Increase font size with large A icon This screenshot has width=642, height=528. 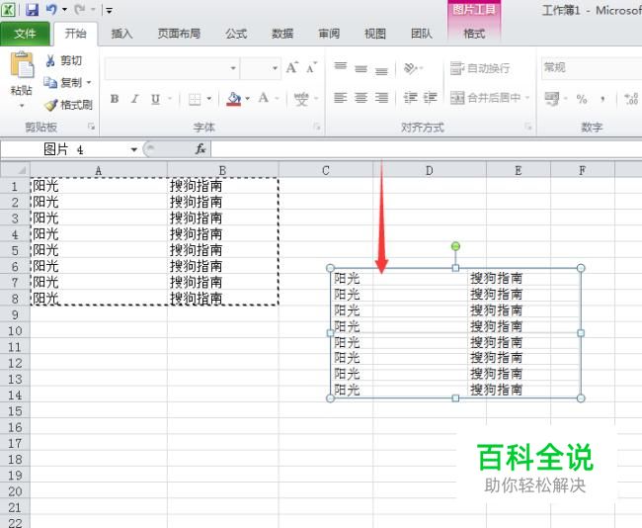(x=292, y=67)
